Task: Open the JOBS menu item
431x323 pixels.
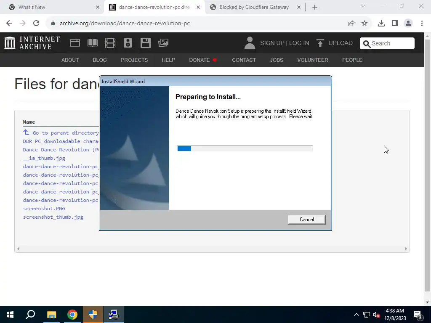Action: click(x=277, y=60)
